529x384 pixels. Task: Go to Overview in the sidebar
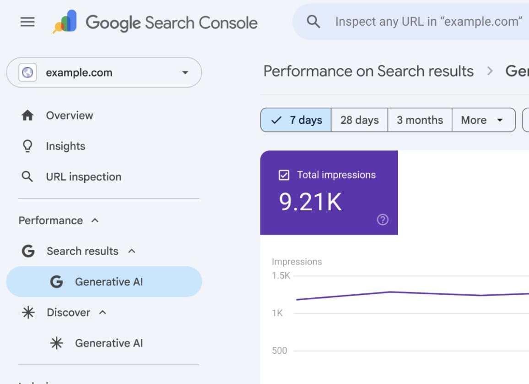(70, 115)
